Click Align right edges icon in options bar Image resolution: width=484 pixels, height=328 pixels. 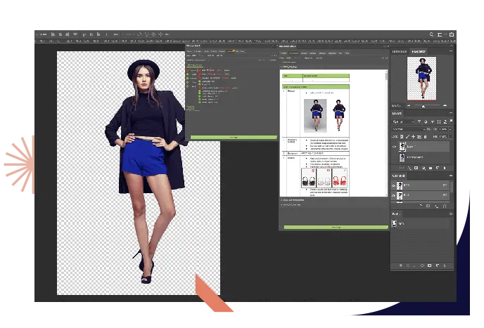coord(67,34)
